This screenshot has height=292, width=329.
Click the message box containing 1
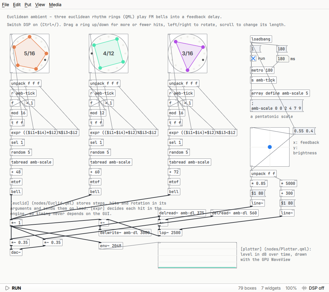(256, 49)
